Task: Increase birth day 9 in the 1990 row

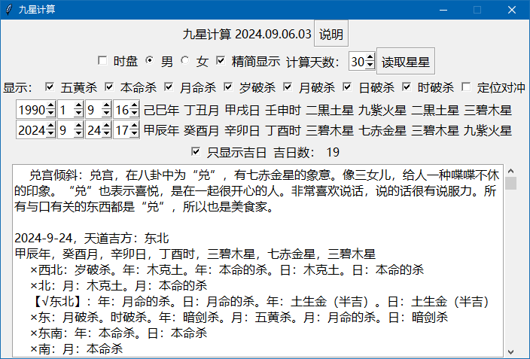Action: tap(106, 105)
